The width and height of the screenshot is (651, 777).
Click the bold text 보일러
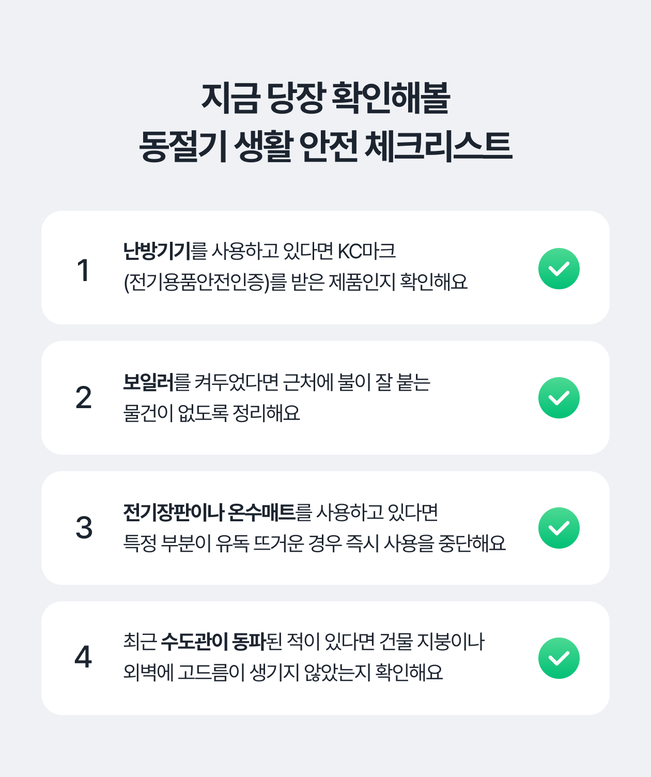pos(148,382)
